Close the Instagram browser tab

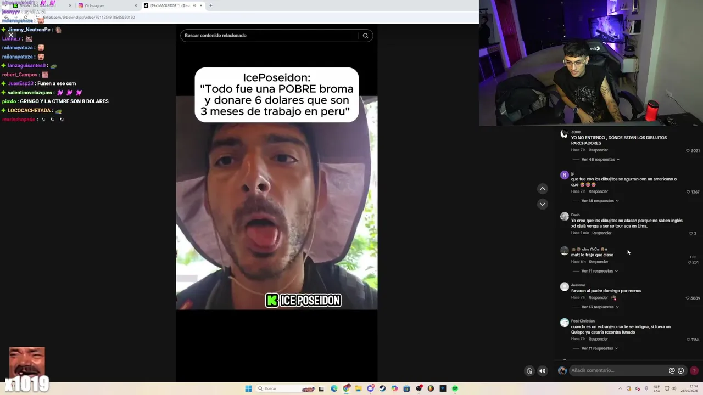[x=136, y=5]
